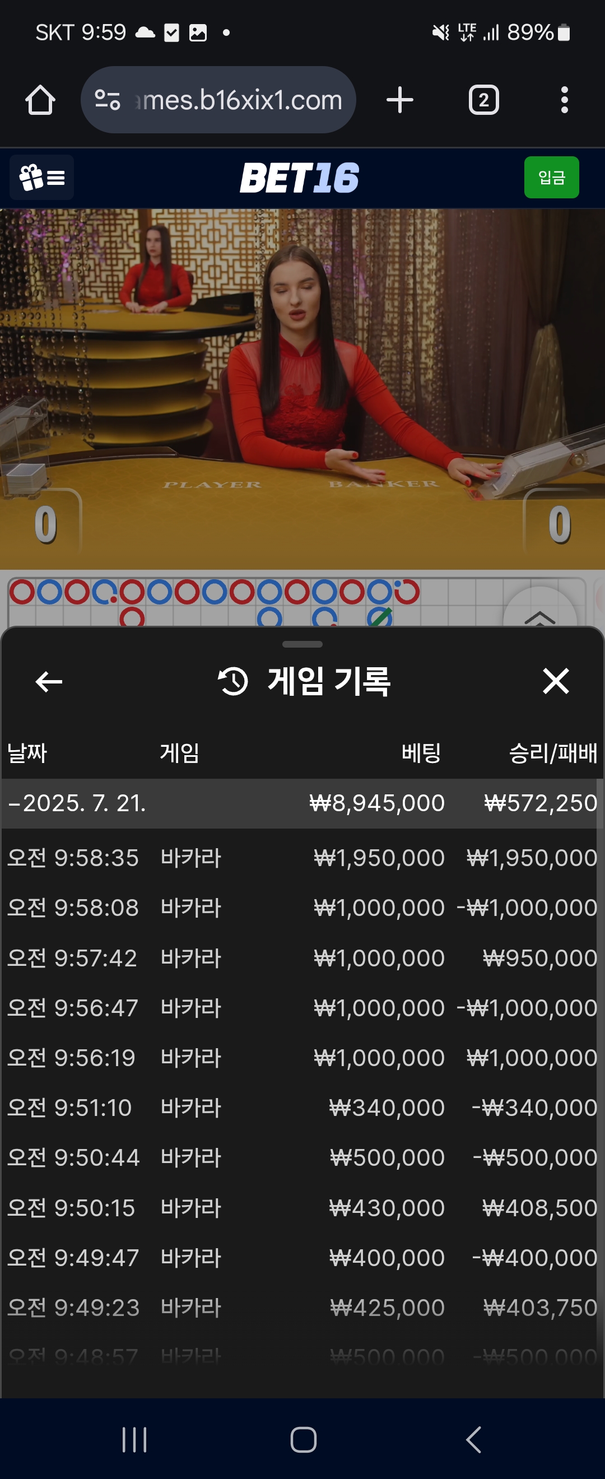Open site settings icon in address bar
605x1479 pixels.
pos(108,100)
